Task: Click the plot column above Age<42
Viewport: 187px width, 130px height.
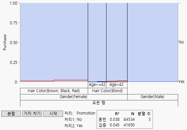Action: coord(117,42)
